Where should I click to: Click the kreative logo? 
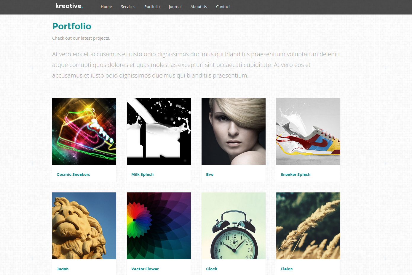tap(69, 6)
